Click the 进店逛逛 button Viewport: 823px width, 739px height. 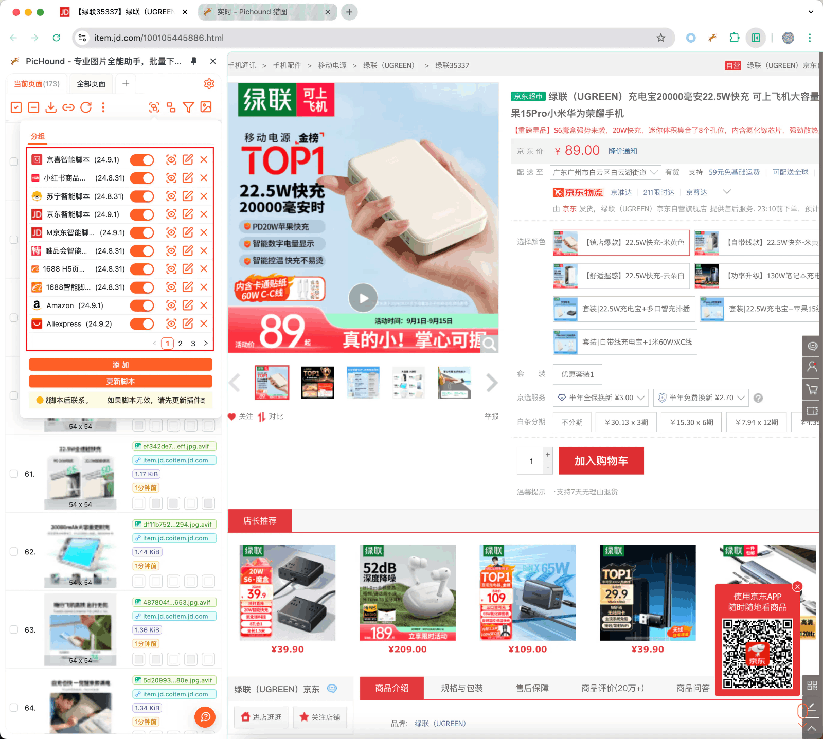pos(261,717)
